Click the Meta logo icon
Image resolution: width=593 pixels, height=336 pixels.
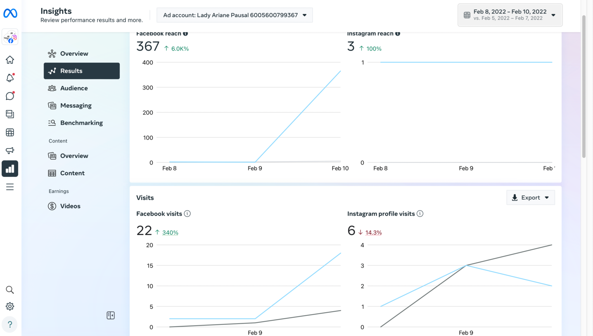(x=10, y=14)
